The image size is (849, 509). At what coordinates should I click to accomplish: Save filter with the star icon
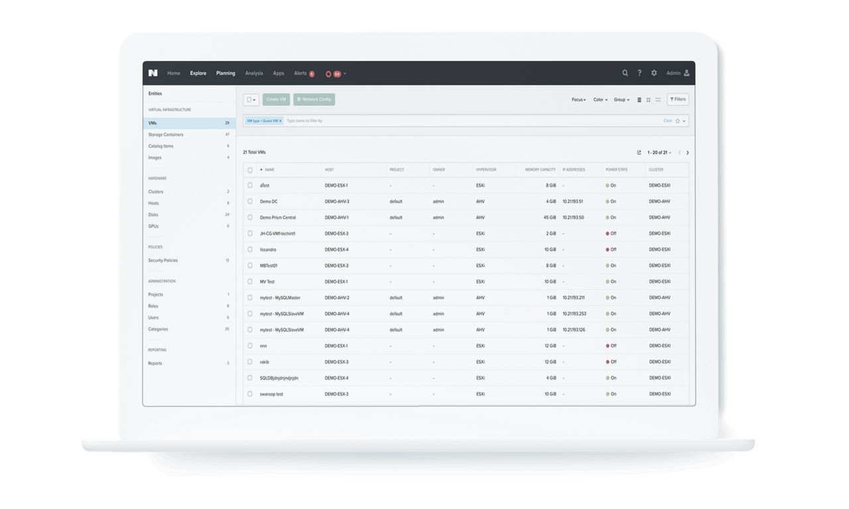(x=678, y=121)
